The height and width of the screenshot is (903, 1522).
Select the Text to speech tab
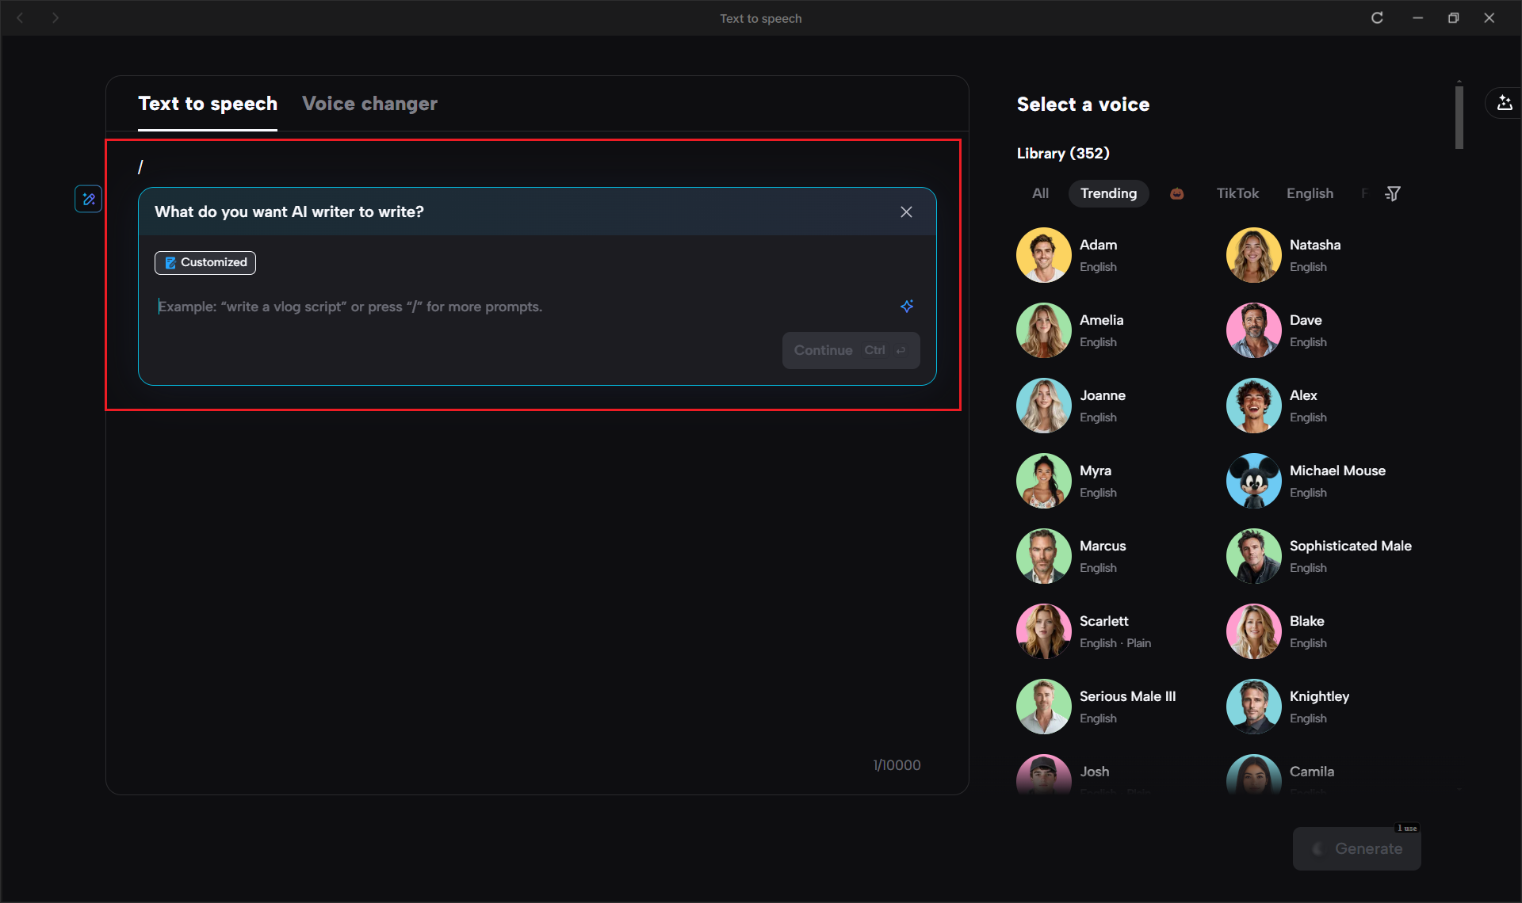click(208, 104)
